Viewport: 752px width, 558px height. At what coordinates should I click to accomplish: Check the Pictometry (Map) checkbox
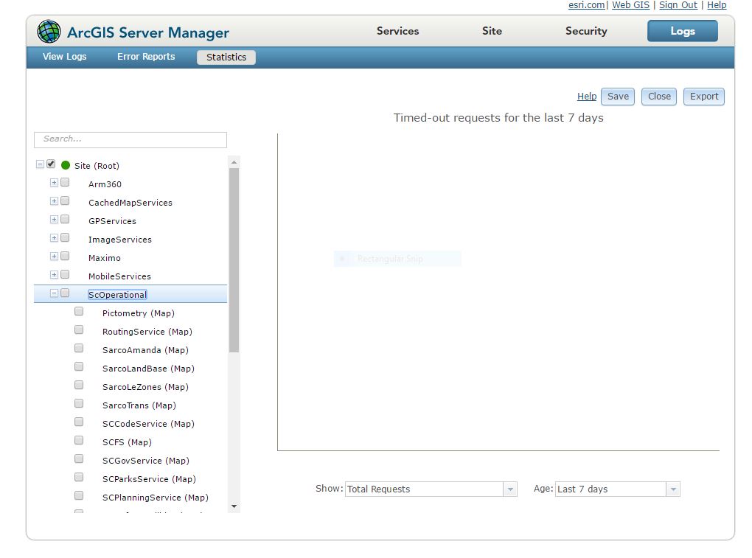tap(79, 312)
